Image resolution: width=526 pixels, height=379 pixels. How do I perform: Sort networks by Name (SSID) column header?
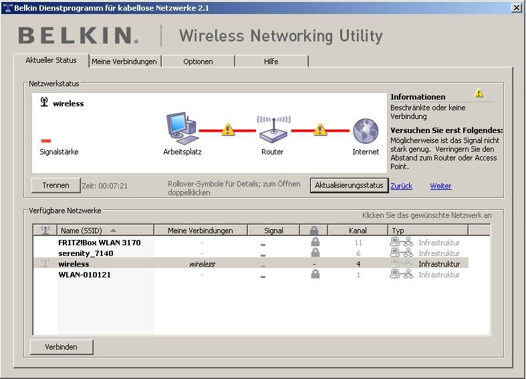[106, 230]
